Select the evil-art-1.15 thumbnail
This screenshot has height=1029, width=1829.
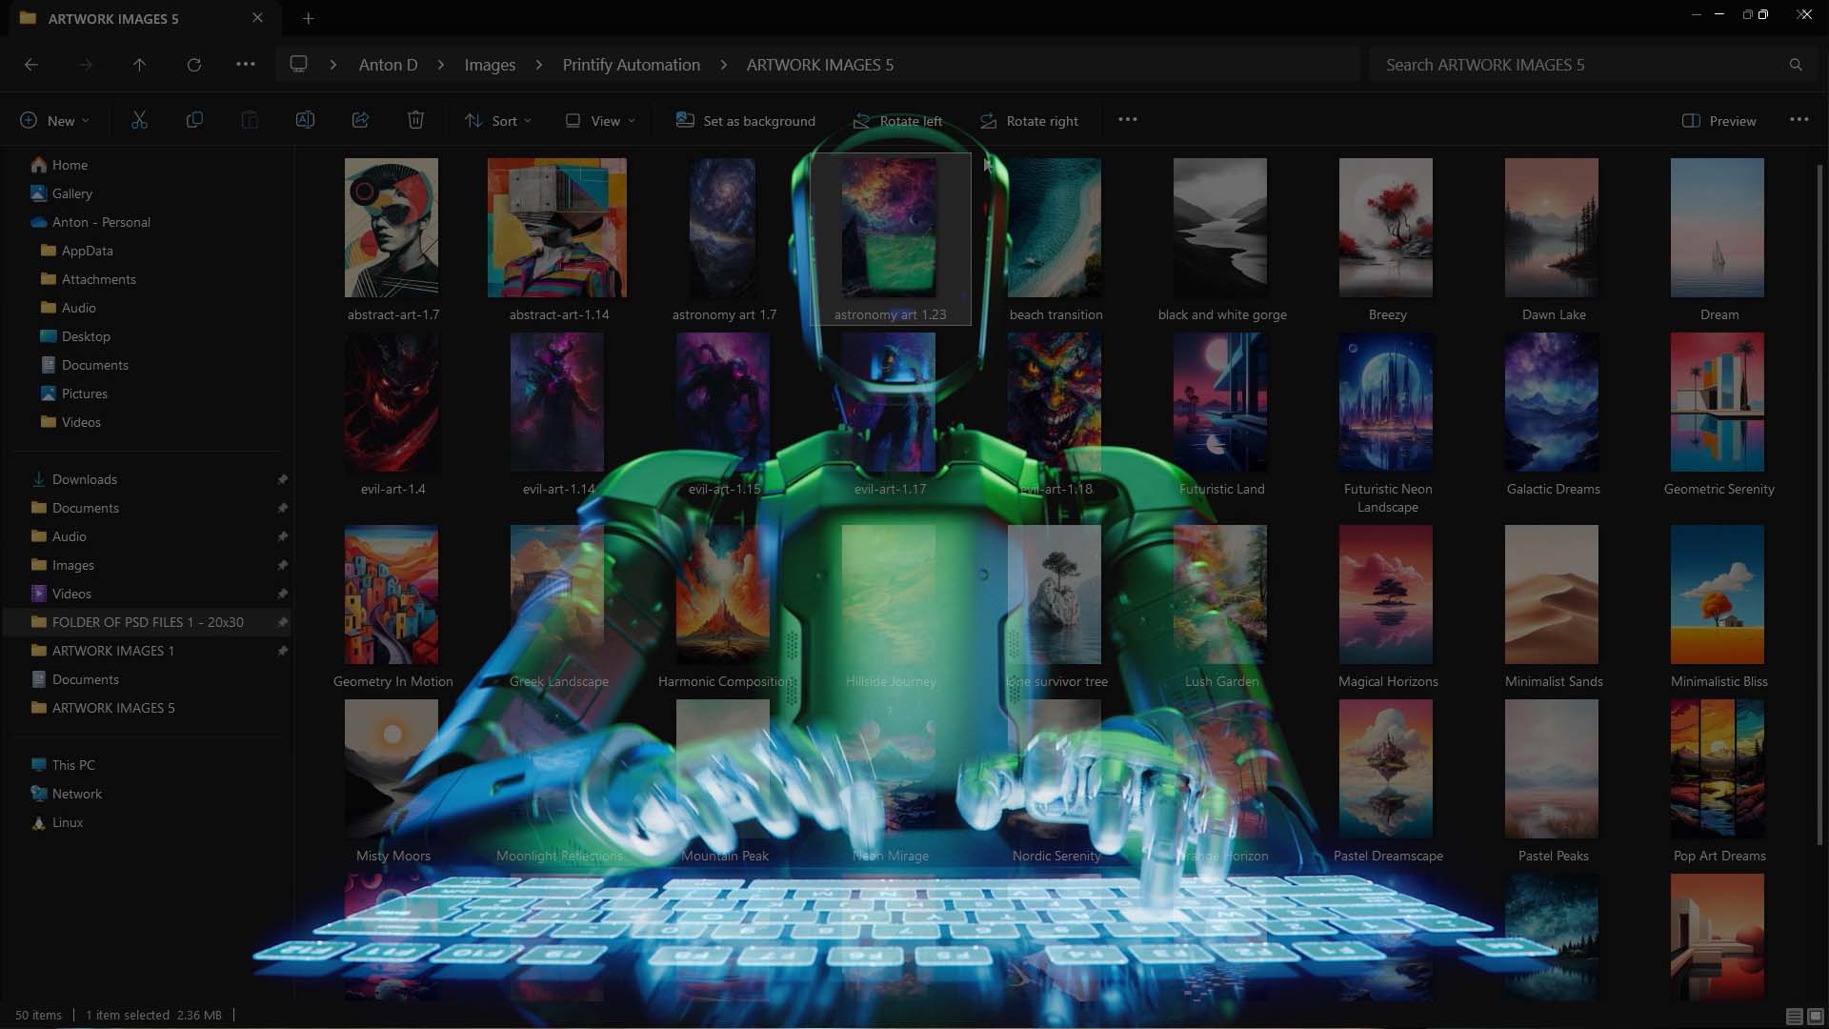724,402
